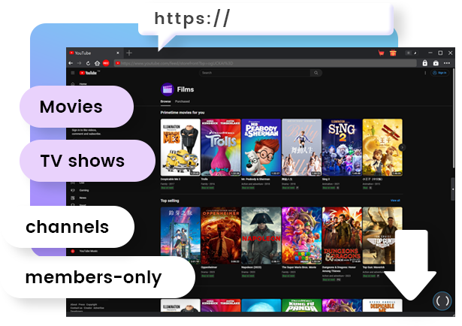Screen dimensions: 462x326
Task: Click the View all link for Top selling
Action: pyautogui.click(x=395, y=201)
